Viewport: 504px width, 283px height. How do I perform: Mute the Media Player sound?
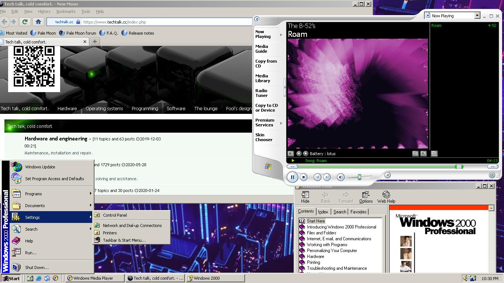(x=341, y=177)
